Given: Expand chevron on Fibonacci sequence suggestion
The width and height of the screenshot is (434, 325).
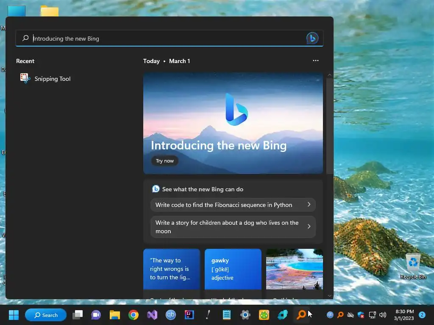Looking at the screenshot, I should click(309, 204).
